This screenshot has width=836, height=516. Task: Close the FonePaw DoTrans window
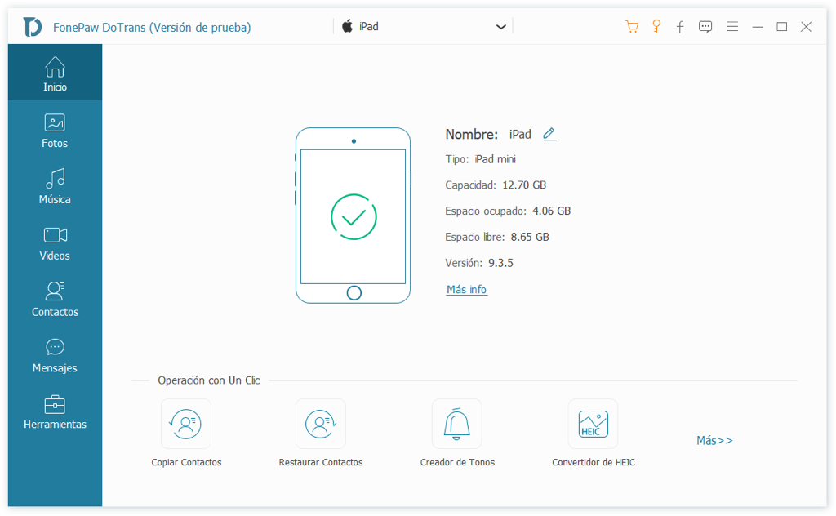click(x=806, y=27)
